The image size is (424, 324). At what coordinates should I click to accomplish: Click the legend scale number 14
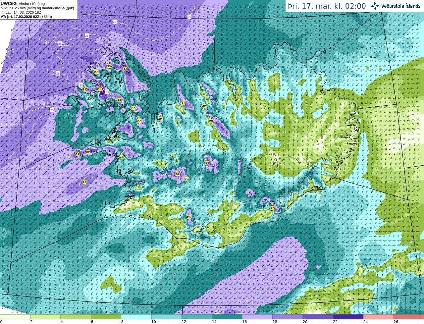coord(214,322)
